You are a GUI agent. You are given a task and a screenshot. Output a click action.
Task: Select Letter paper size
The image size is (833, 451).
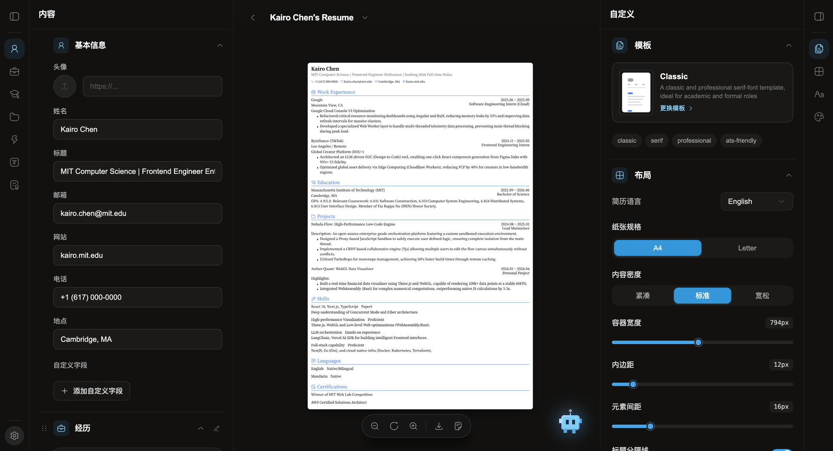[747, 248]
